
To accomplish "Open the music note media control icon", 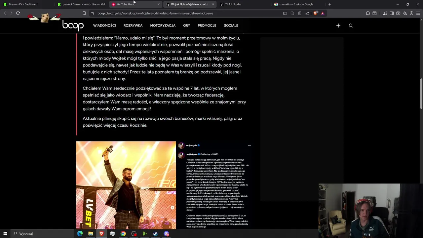I will point(385,13).
